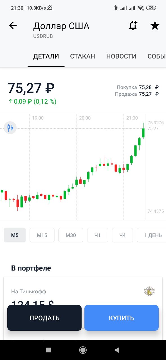Open the ДЕТАЛИ tab
Image resolution: width=166 pixels, height=360 pixels.
46,56
